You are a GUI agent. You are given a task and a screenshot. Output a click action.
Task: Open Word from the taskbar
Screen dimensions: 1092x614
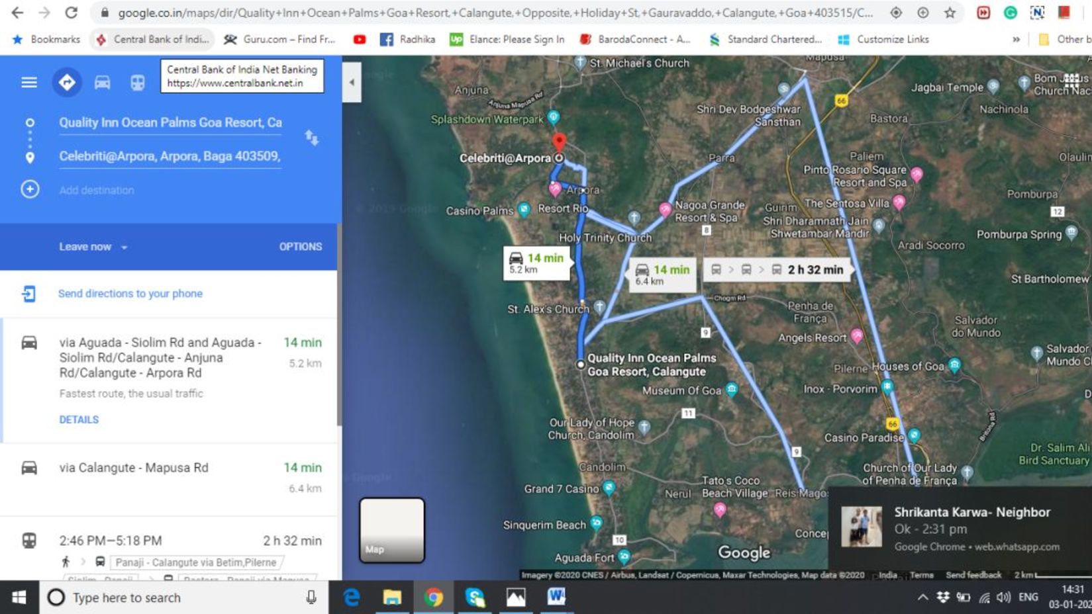point(556,597)
